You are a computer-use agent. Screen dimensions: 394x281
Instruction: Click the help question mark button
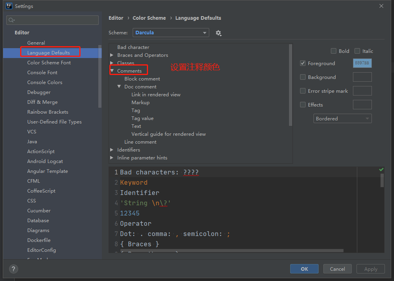[13, 269]
